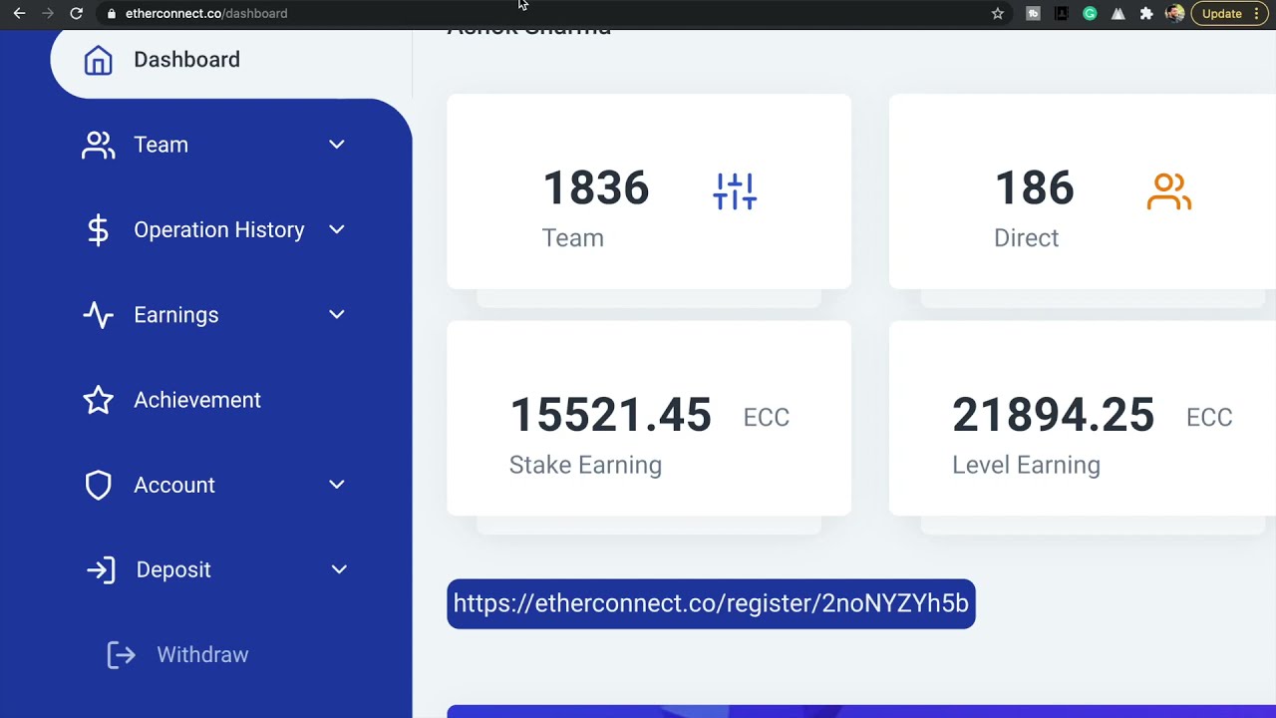Click the Withdraw arrow-out icon
This screenshot has width=1276, height=718.
pyautogui.click(x=121, y=655)
